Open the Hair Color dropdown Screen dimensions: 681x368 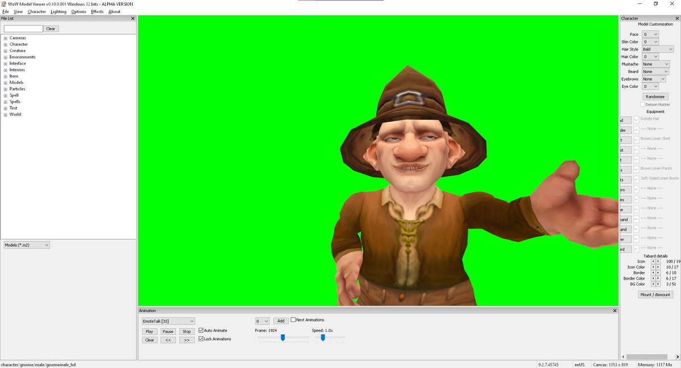tap(650, 57)
